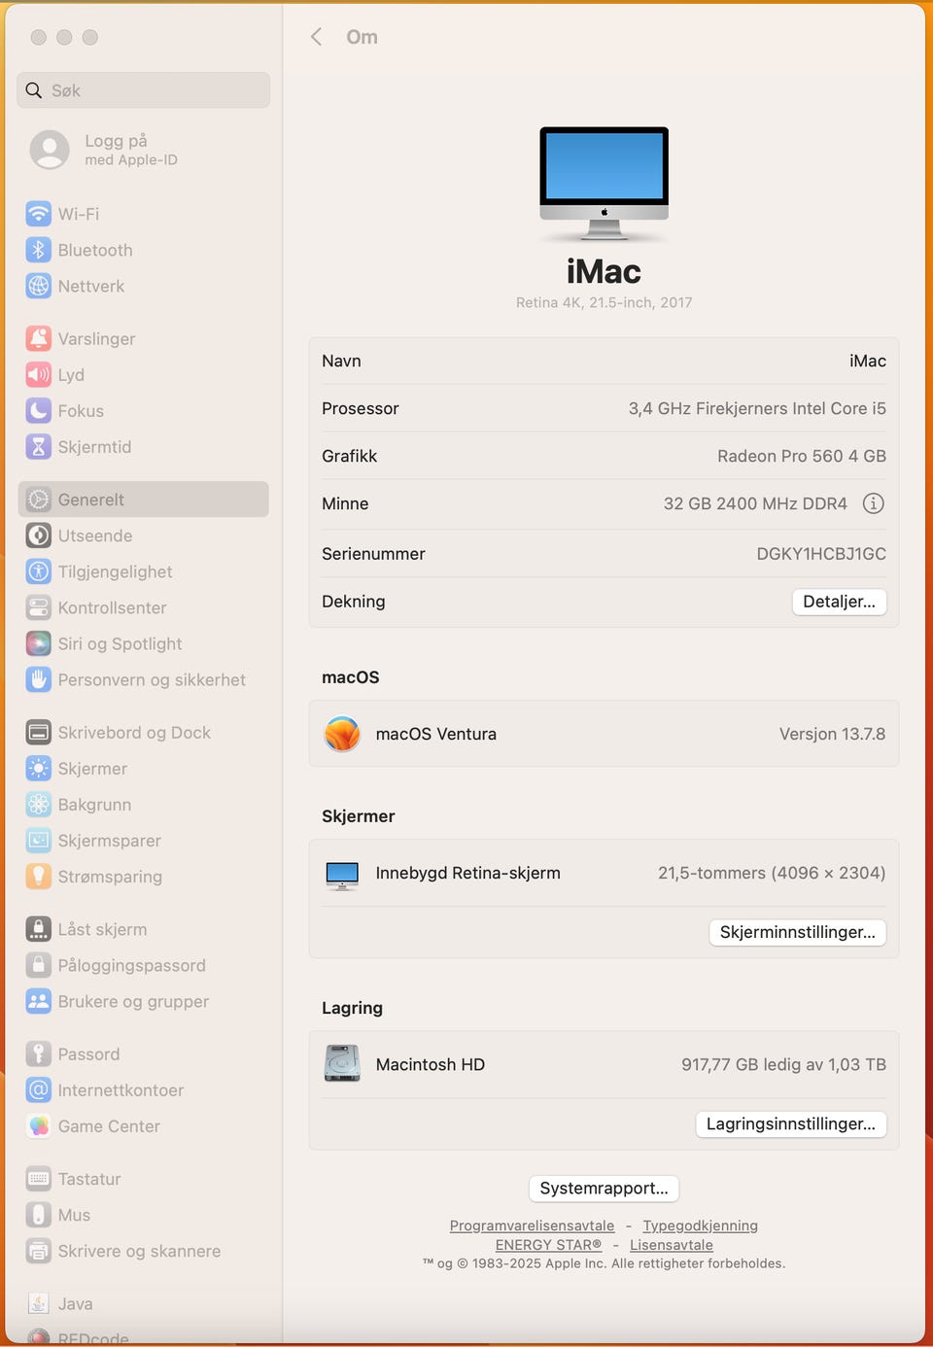The width and height of the screenshot is (933, 1347).
Task: Select Skrivebord og Dock icon
Action: (38, 732)
